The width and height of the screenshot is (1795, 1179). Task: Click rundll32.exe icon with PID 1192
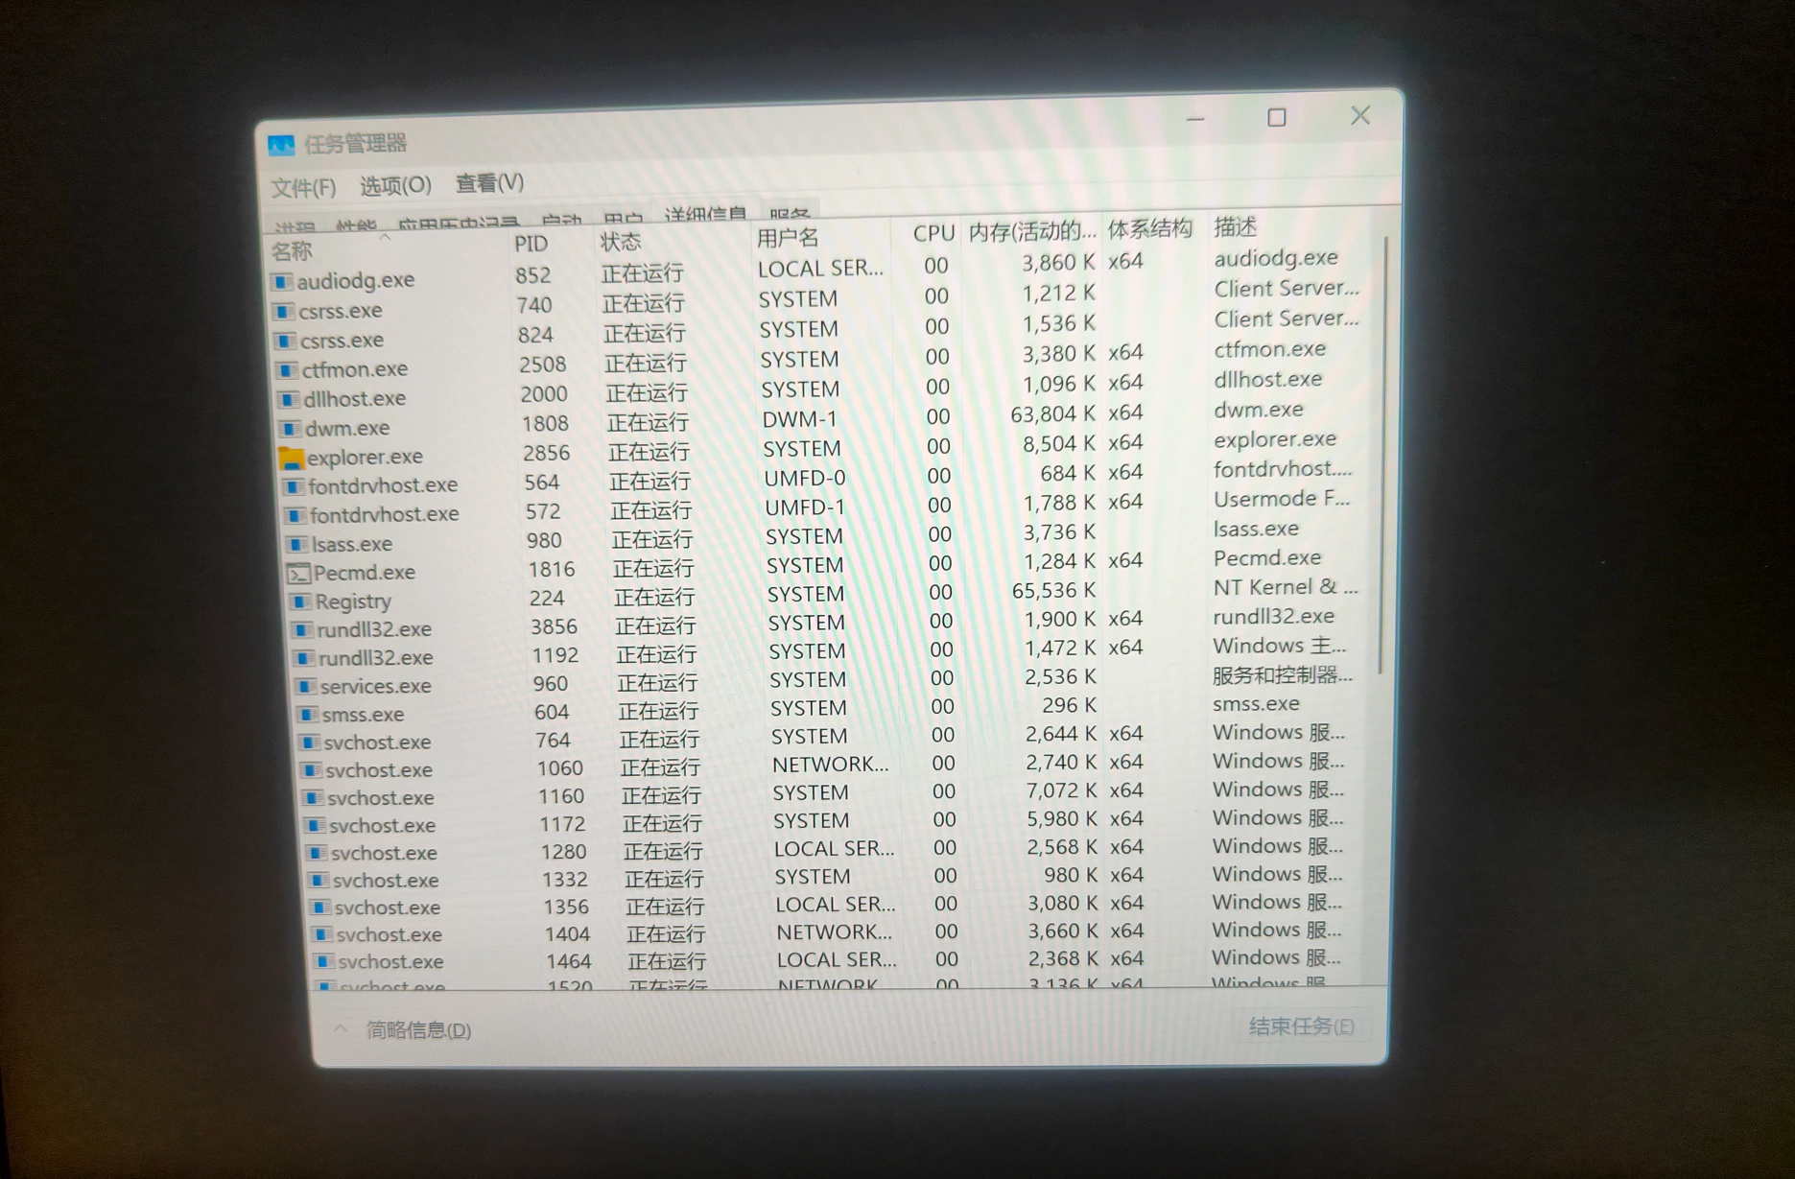[x=305, y=658]
